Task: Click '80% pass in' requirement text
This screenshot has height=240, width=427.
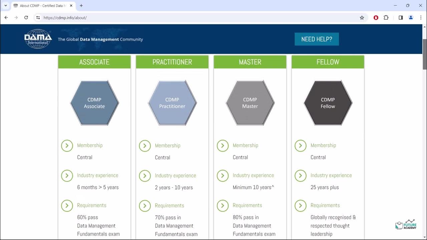Action: pos(246,217)
